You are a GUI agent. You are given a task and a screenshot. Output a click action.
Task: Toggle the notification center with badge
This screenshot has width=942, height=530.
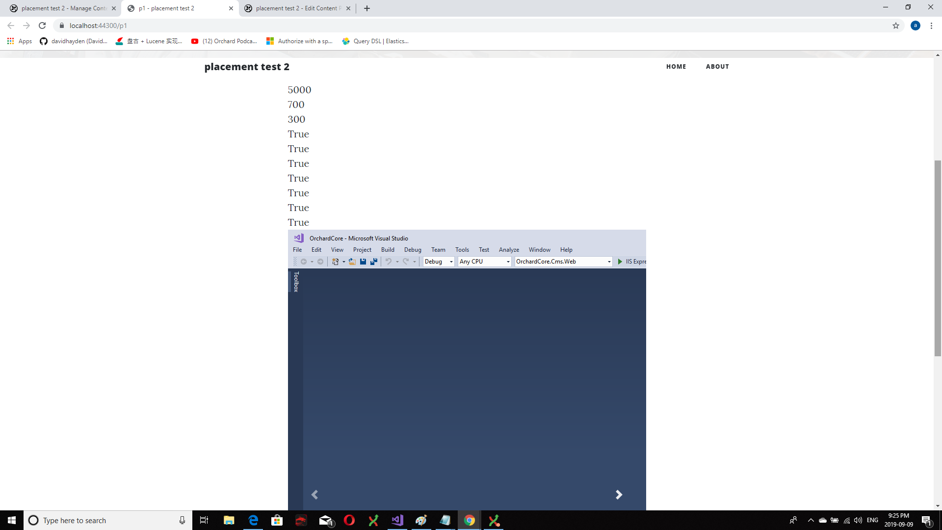[927, 520]
